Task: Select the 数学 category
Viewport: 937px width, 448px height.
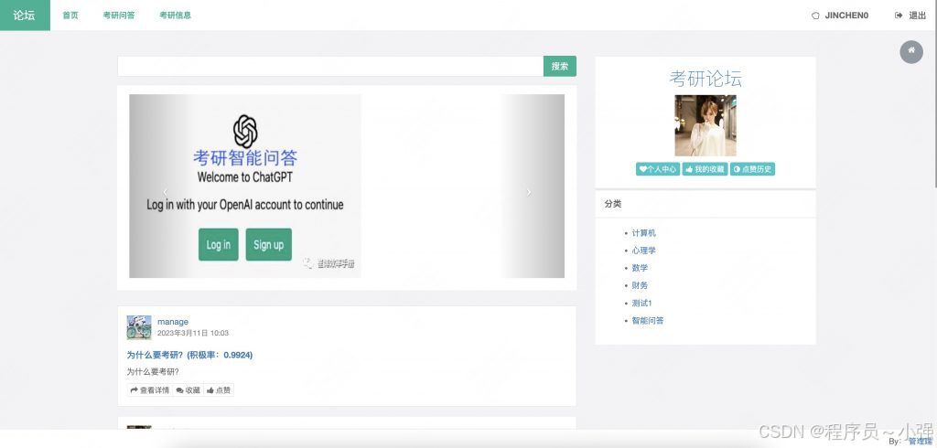Action: click(x=640, y=268)
